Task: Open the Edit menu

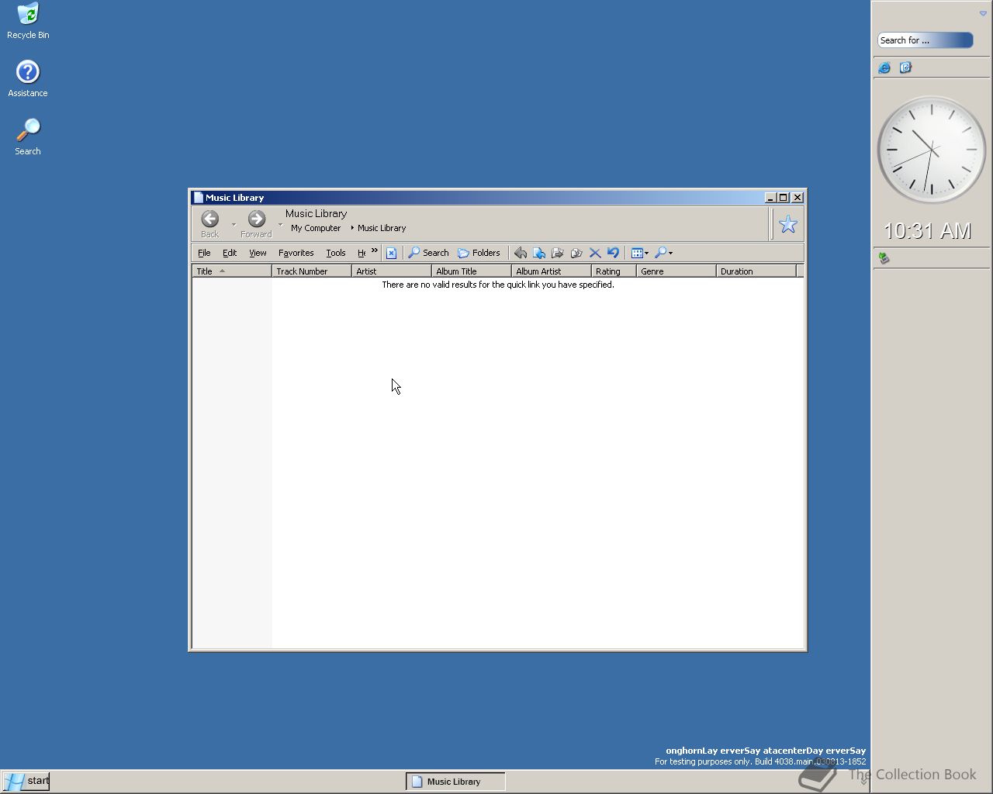Action: pyautogui.click(x=230, y=253)
